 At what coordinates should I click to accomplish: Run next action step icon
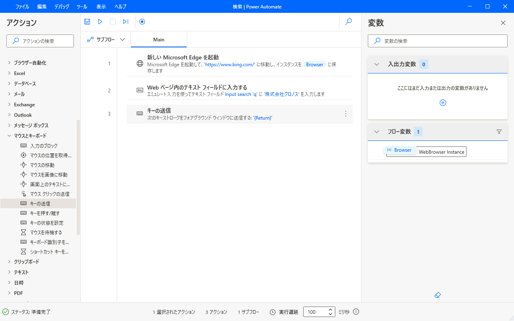[126, 22]
